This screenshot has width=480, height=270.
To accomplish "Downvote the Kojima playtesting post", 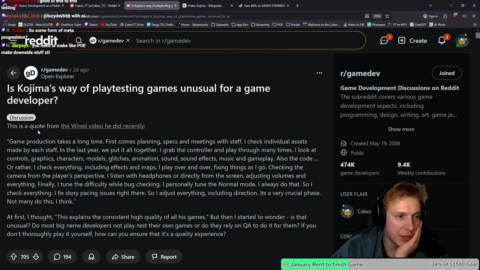I will 36,257.
